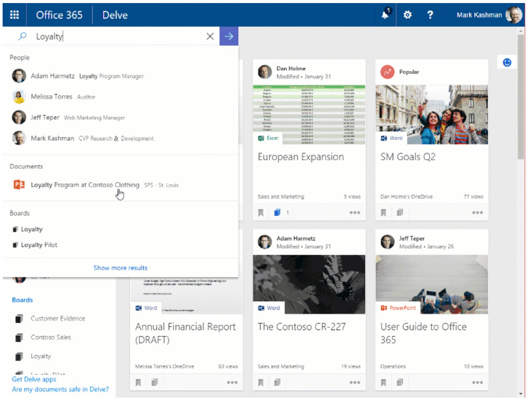Open Boards heading in left sidebar
The image size is (527, 398).
(23, 300)
